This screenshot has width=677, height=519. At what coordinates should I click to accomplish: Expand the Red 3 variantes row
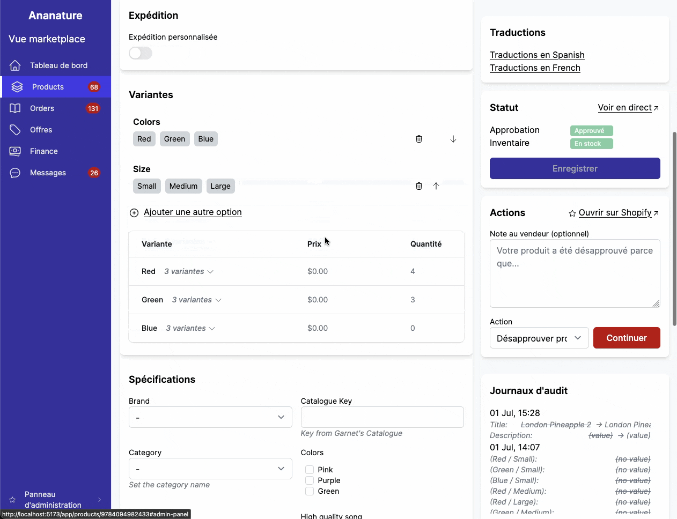(x=189, y=271)
